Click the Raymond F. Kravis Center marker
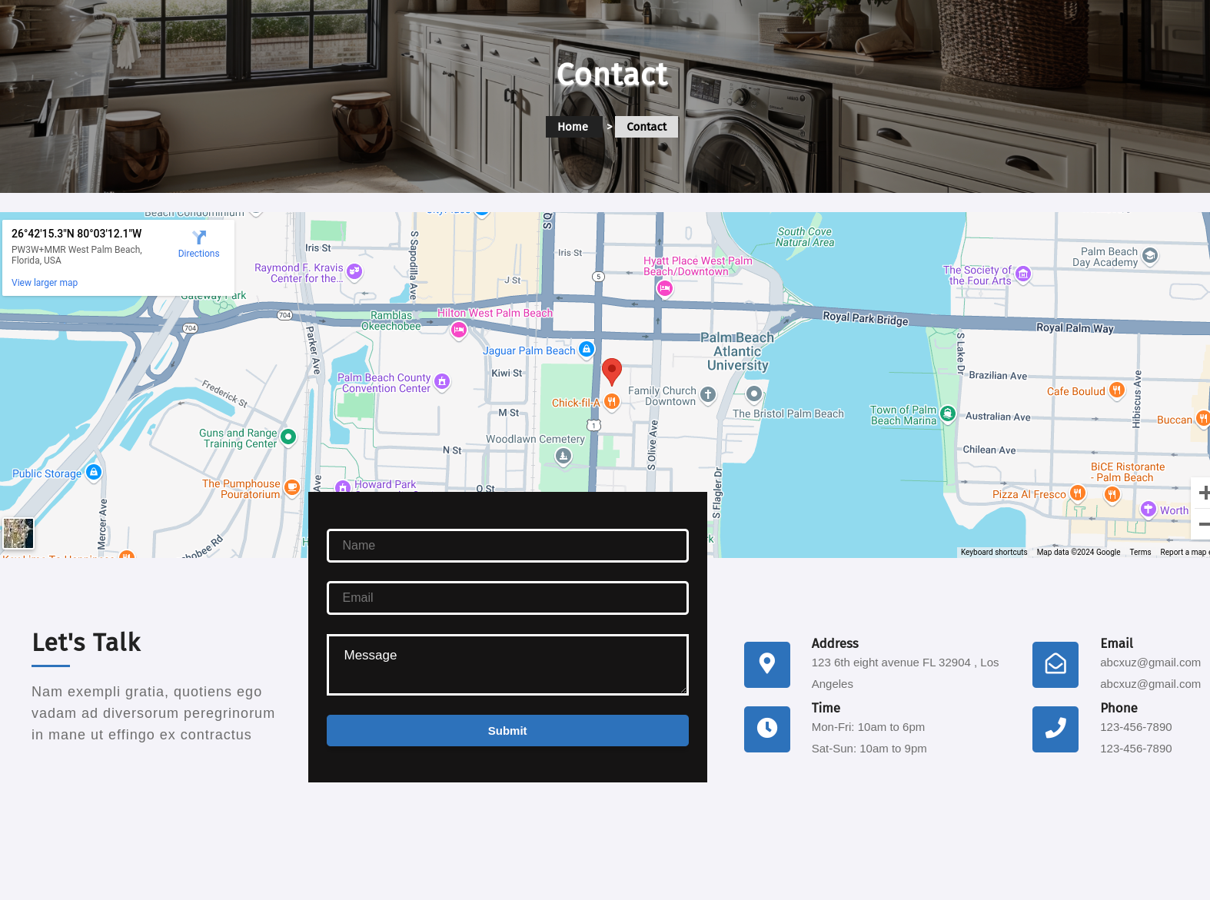Image resolution: width=1210 pixels, height=900 pixels. click(354, 271)
